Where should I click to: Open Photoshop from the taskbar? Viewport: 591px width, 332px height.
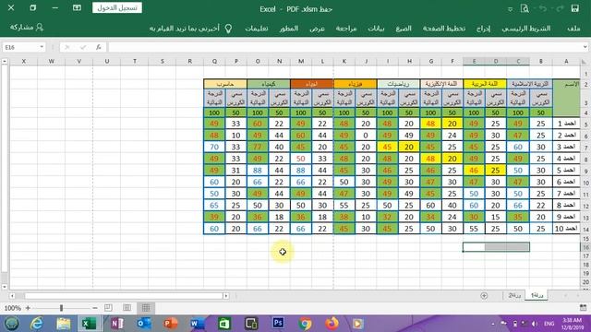278,324
